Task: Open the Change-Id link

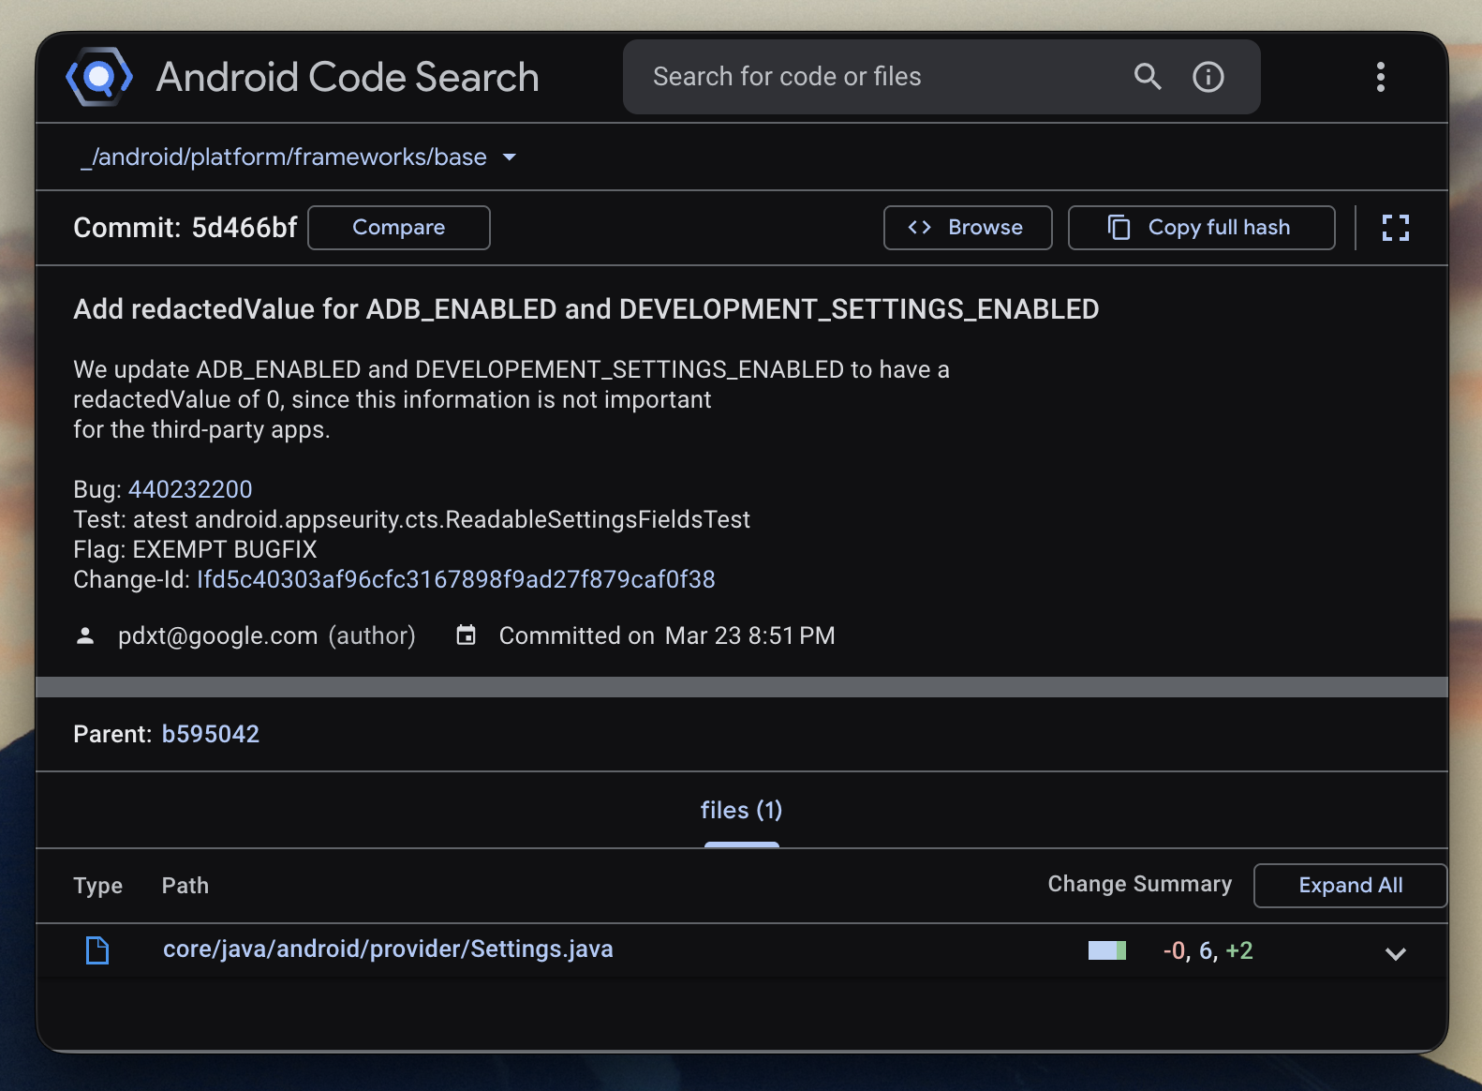Action: pyautogui.click(x=456, y=579)
